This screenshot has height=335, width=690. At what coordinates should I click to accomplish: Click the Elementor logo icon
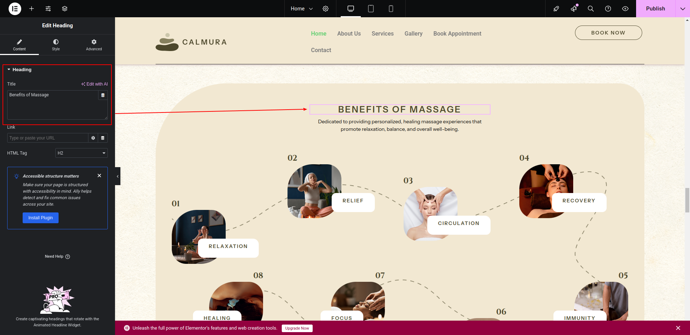(15, 9)
